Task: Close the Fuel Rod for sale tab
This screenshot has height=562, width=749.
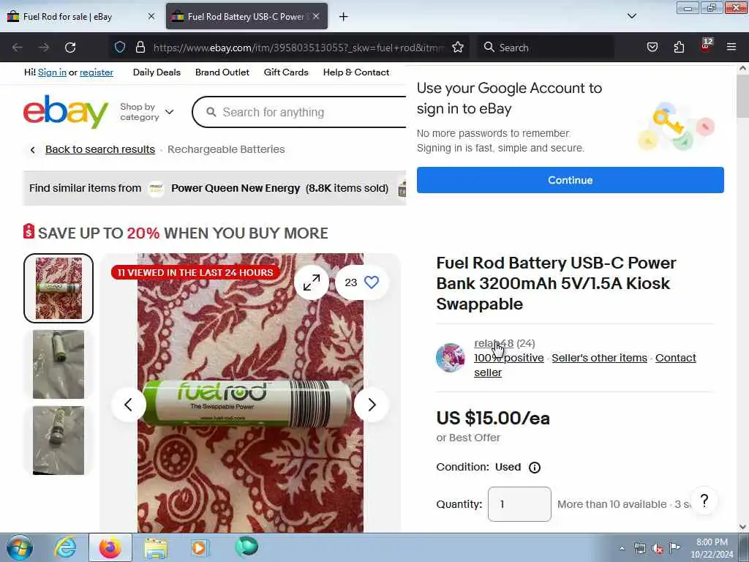Action: click(x=151, y=16)
